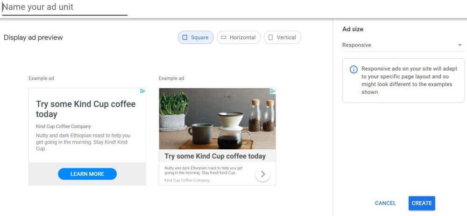Click the Nutty and dark Ethiopian roast description in text ad
Image resolution: width=467 pixels, height=216 pixels.
click(x=83, y=142)
